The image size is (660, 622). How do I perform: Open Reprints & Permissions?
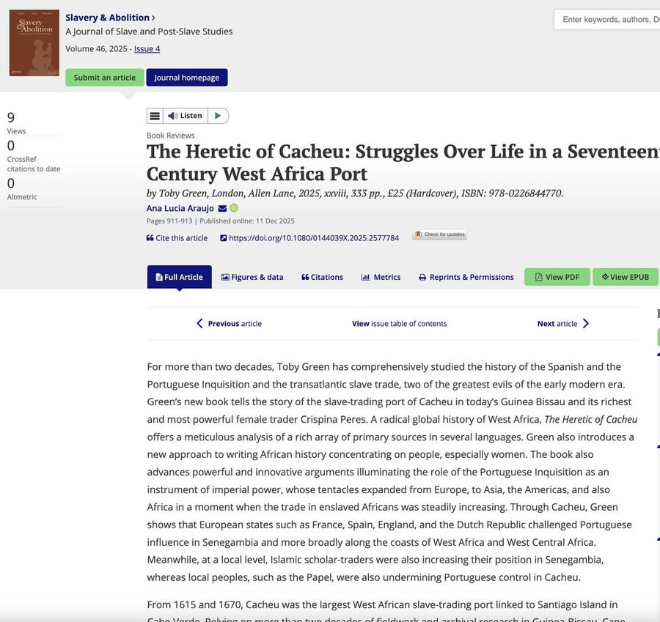(x=466, y=277)
